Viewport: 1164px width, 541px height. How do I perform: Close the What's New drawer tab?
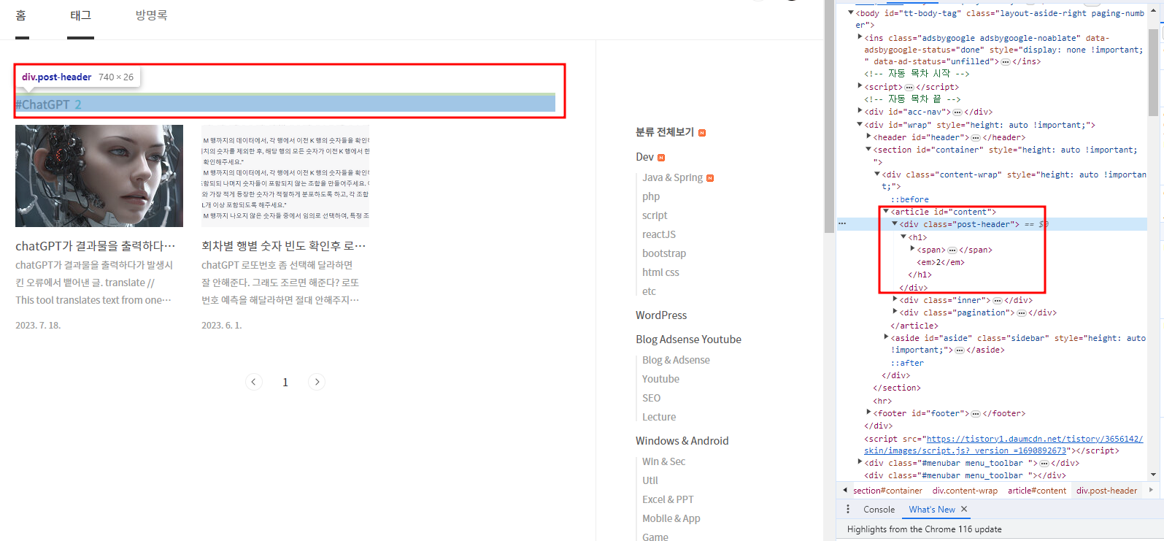(x=964, y=510)
